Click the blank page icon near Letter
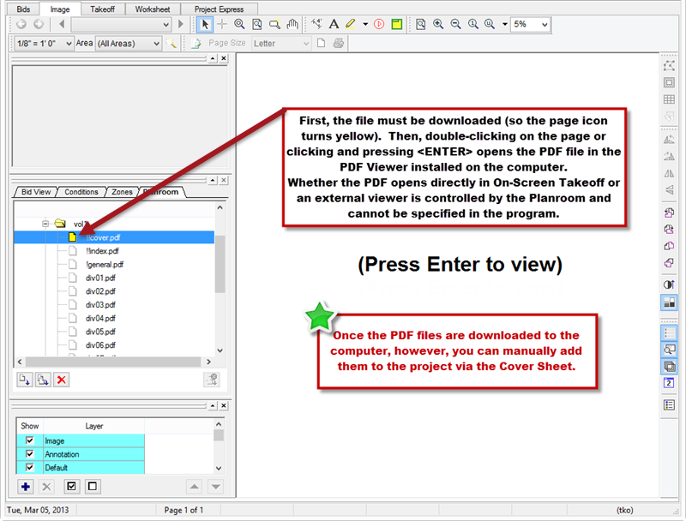 (321, 43)
